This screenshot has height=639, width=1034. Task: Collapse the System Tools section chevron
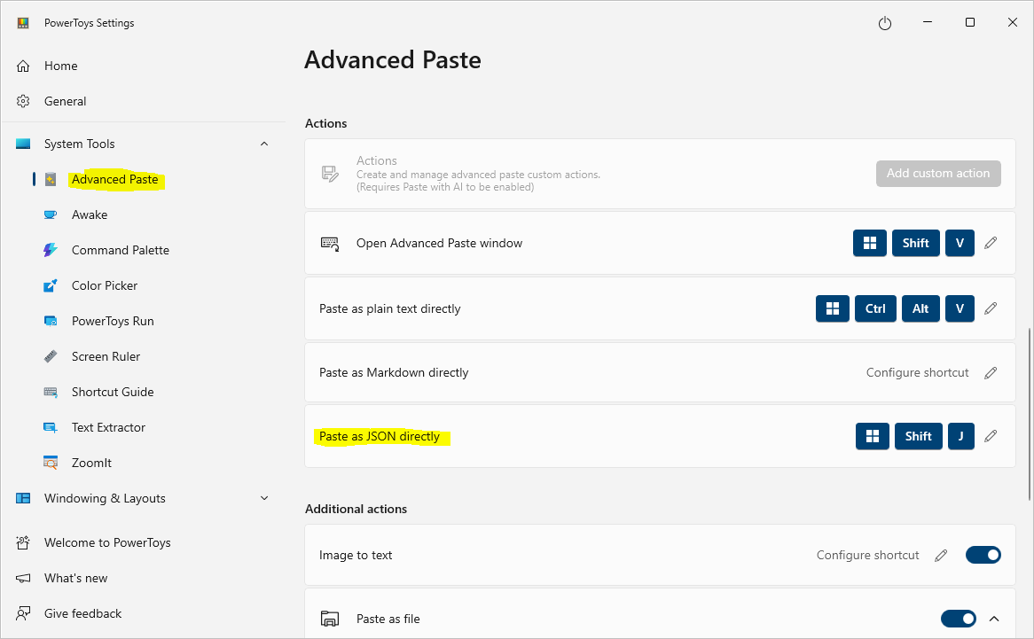pos(264,144)
